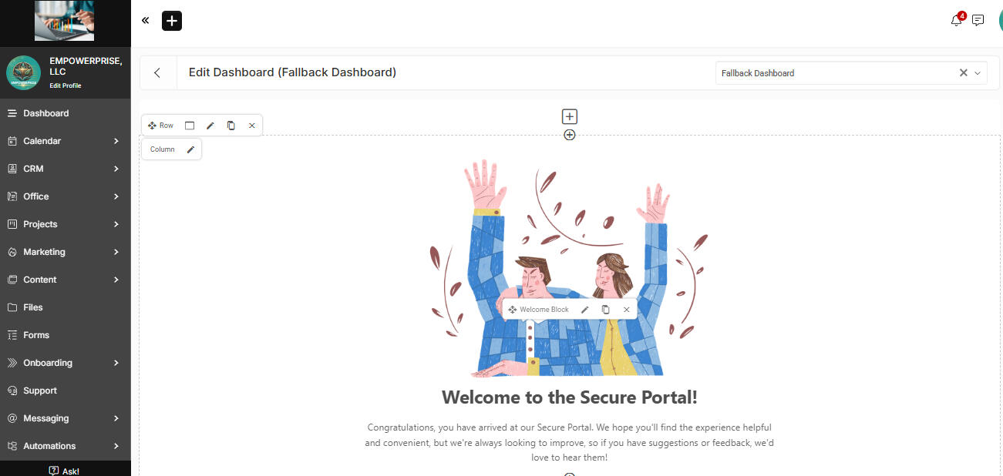Open the chat messages icon in the header
This screenshot has width=1003, height=476.
(x=978, y=20)
